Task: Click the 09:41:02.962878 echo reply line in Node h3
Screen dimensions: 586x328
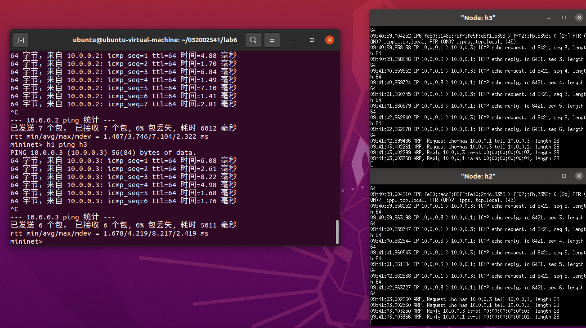Action: (478, 132)
